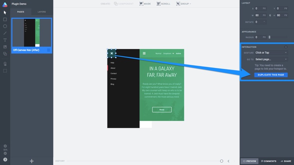The height and width of the screenshot is (165, 294).
Task: Click the radius slider handle
Action: (269, 37)
